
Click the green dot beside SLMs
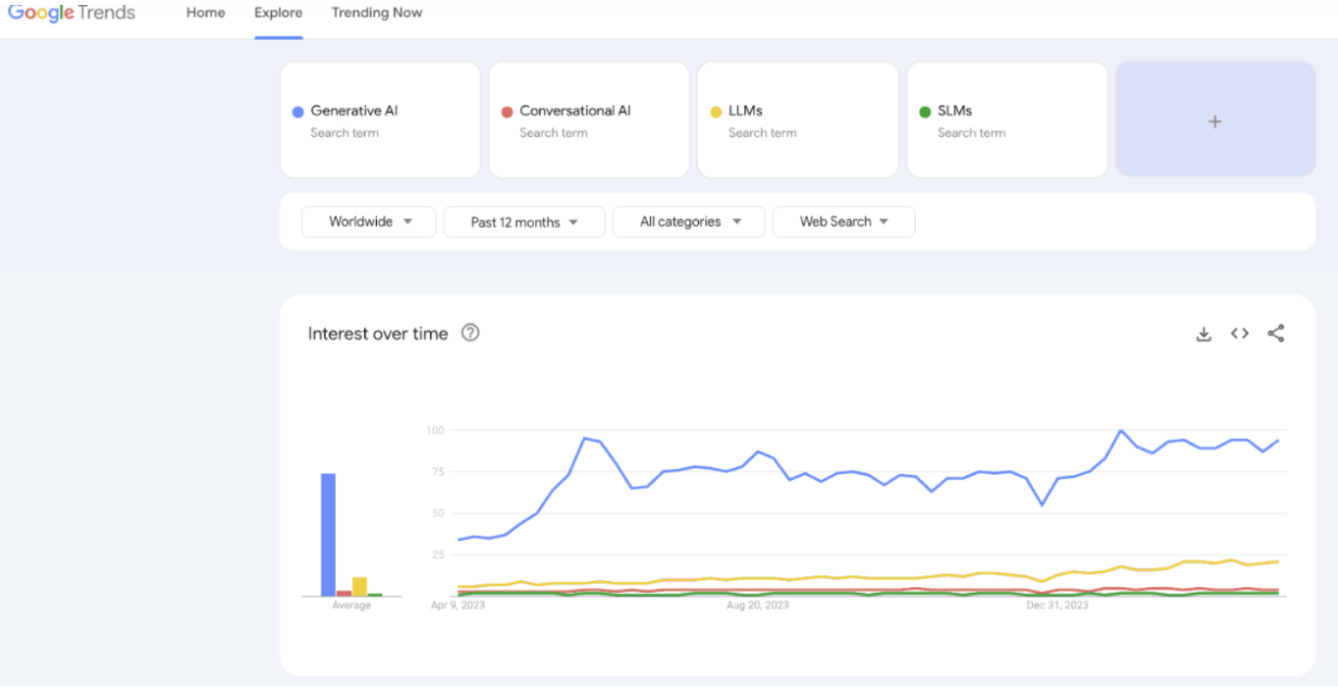click(x=925, y=112)
